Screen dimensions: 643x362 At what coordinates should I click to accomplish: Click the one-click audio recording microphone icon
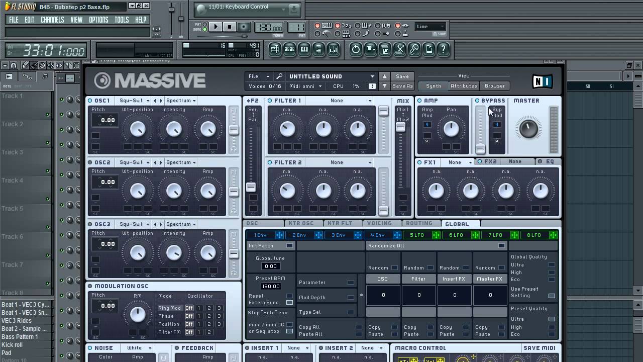414,49
